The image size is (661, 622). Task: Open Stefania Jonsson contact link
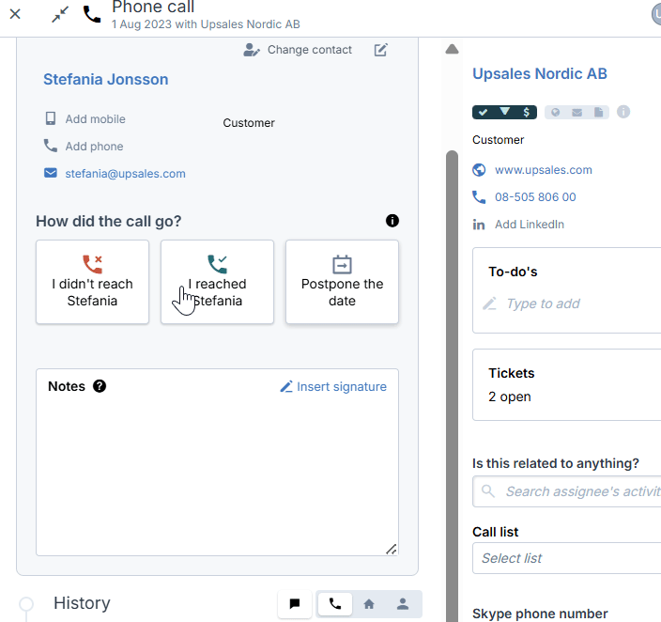click(106, 79)
